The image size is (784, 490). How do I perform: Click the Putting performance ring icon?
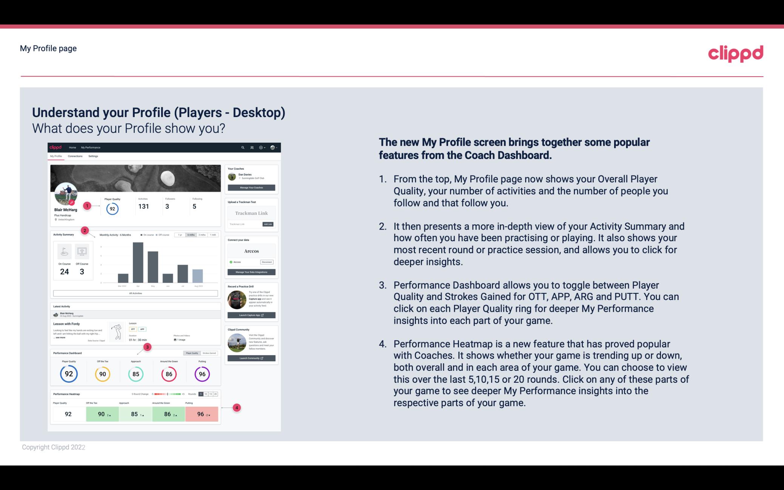coord(202,373)
